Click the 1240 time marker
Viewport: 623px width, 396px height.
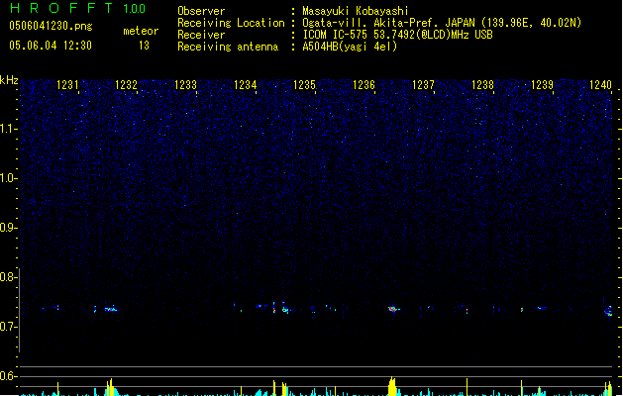tap(601, 85)
